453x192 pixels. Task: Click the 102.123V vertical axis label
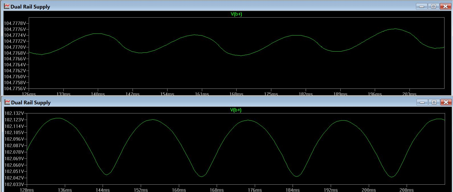click(x=14, y=120)
